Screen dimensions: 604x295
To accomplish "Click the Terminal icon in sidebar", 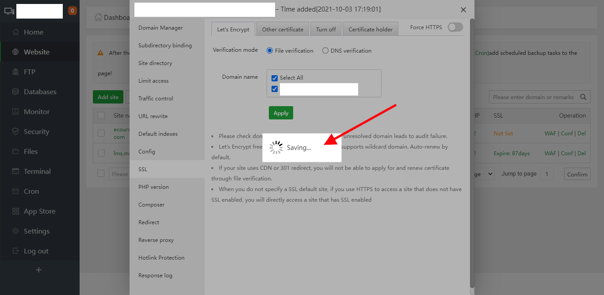I will [x=15, y=171].
